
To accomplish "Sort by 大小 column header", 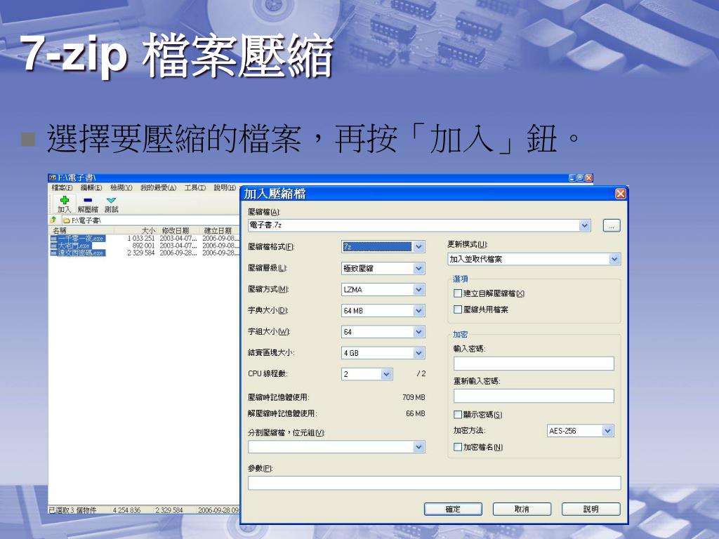I will 148,230.
